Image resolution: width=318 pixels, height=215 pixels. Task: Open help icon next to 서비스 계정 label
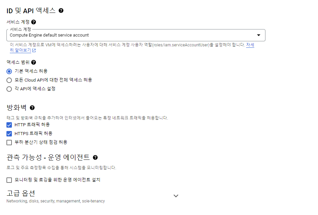[x=34, y=22]
